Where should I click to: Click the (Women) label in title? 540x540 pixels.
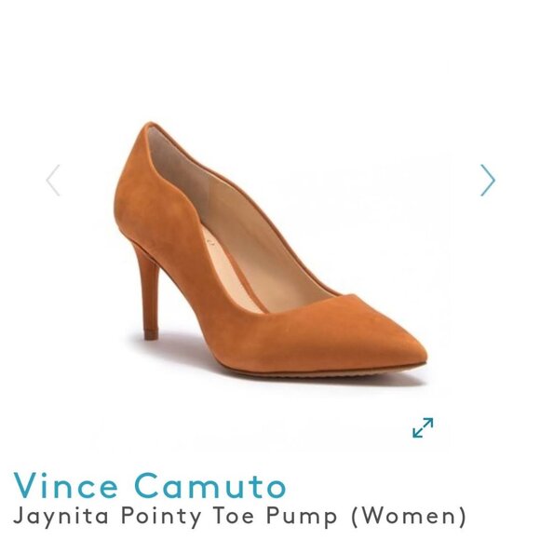pos(409,518)
